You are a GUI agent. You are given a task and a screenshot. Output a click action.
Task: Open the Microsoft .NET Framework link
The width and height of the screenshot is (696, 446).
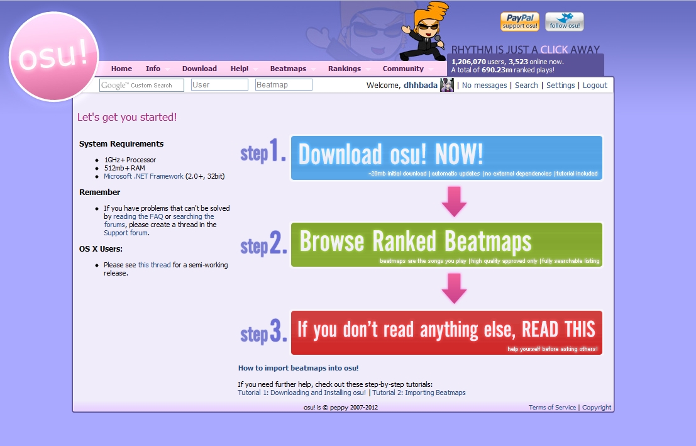coord(143,176)
